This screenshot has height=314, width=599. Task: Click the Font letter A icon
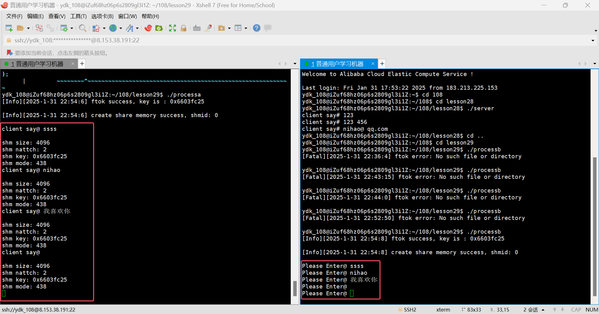129,28
